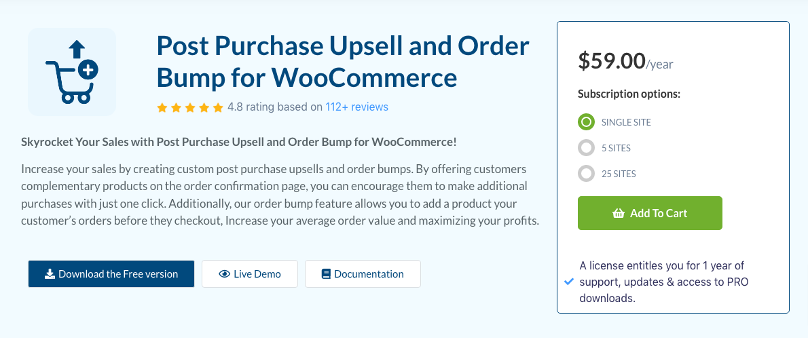Click the first gold rating star
The width and height of the screenshot is (808, 338).
point(162,108)
